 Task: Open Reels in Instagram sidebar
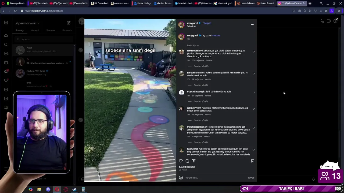click(6, 62)
